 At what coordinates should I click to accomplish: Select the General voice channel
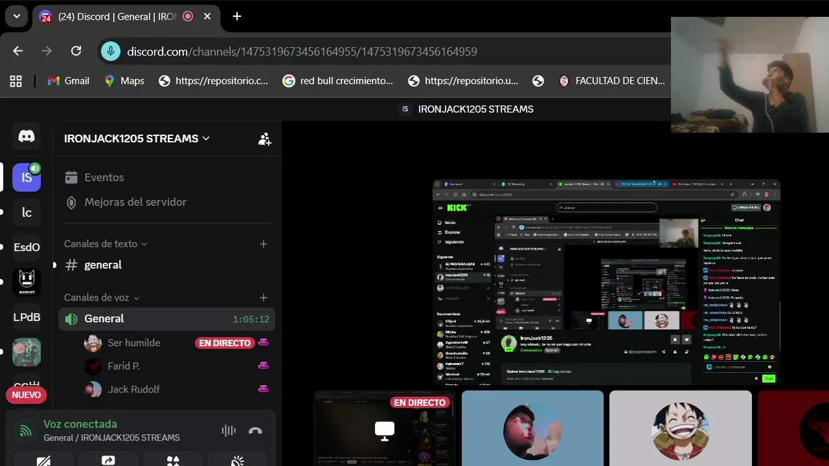[166, 318]
